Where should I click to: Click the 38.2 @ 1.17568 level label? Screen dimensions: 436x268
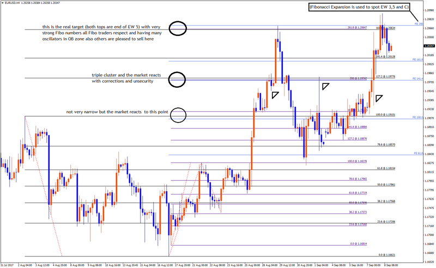tap(386, 202)
